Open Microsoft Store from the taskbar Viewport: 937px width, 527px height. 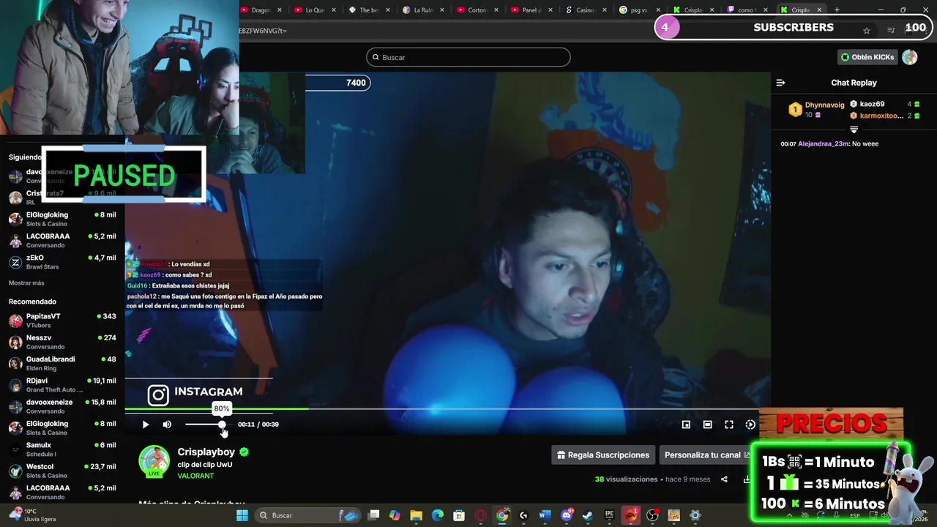459,515
